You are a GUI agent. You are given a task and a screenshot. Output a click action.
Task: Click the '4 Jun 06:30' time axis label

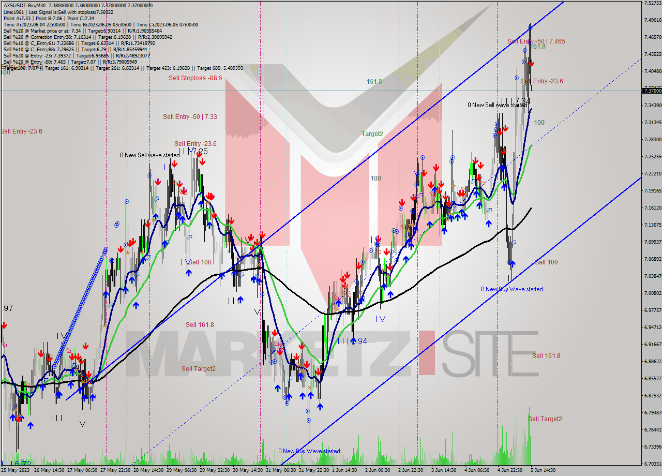coord(477,470)
